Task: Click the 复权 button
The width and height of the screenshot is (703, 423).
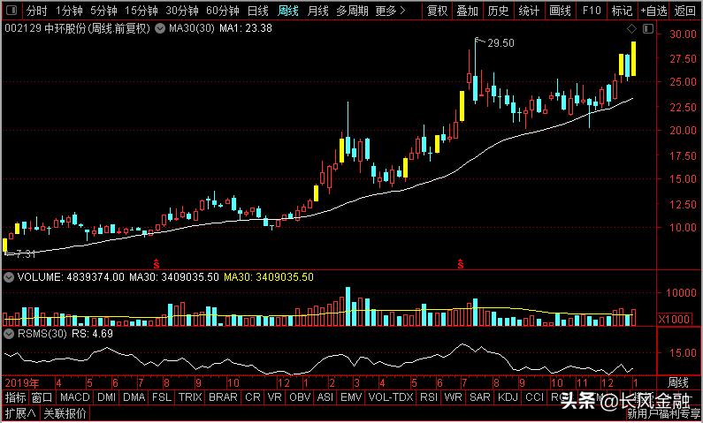Action: coord(438,11)
